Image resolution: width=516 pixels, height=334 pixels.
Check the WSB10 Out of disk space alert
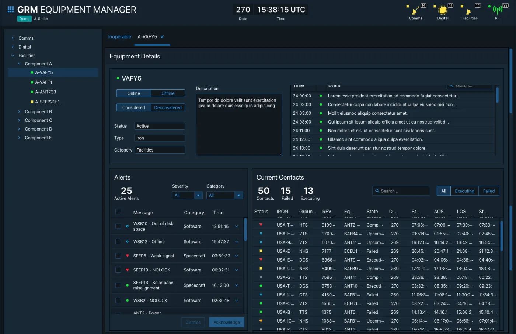tap(118, 226)
